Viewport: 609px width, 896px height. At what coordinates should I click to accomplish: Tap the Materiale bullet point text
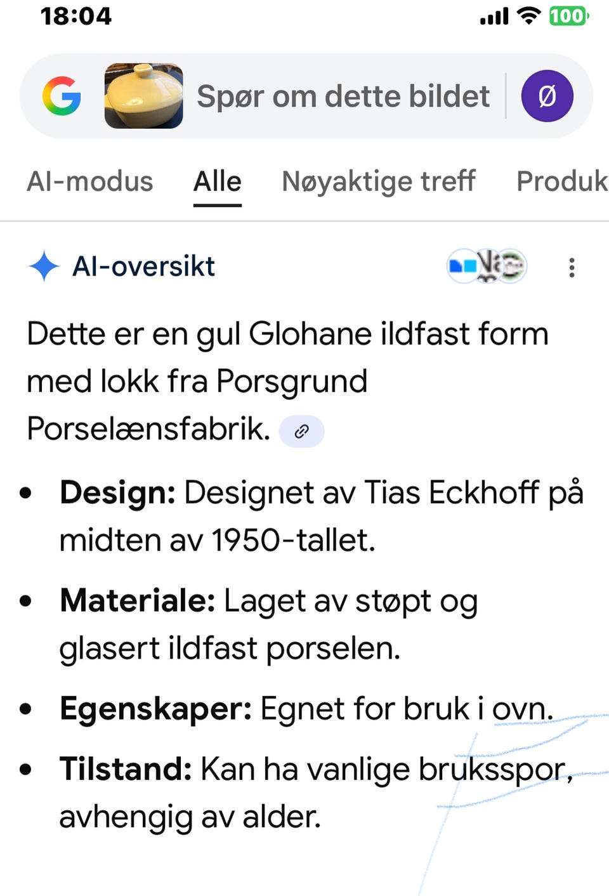268,624
